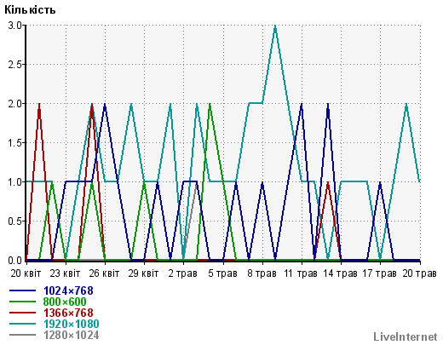Click the 20 трав date axis label
The height and width of the screenshot is (345, 443).
pos(419,273)
